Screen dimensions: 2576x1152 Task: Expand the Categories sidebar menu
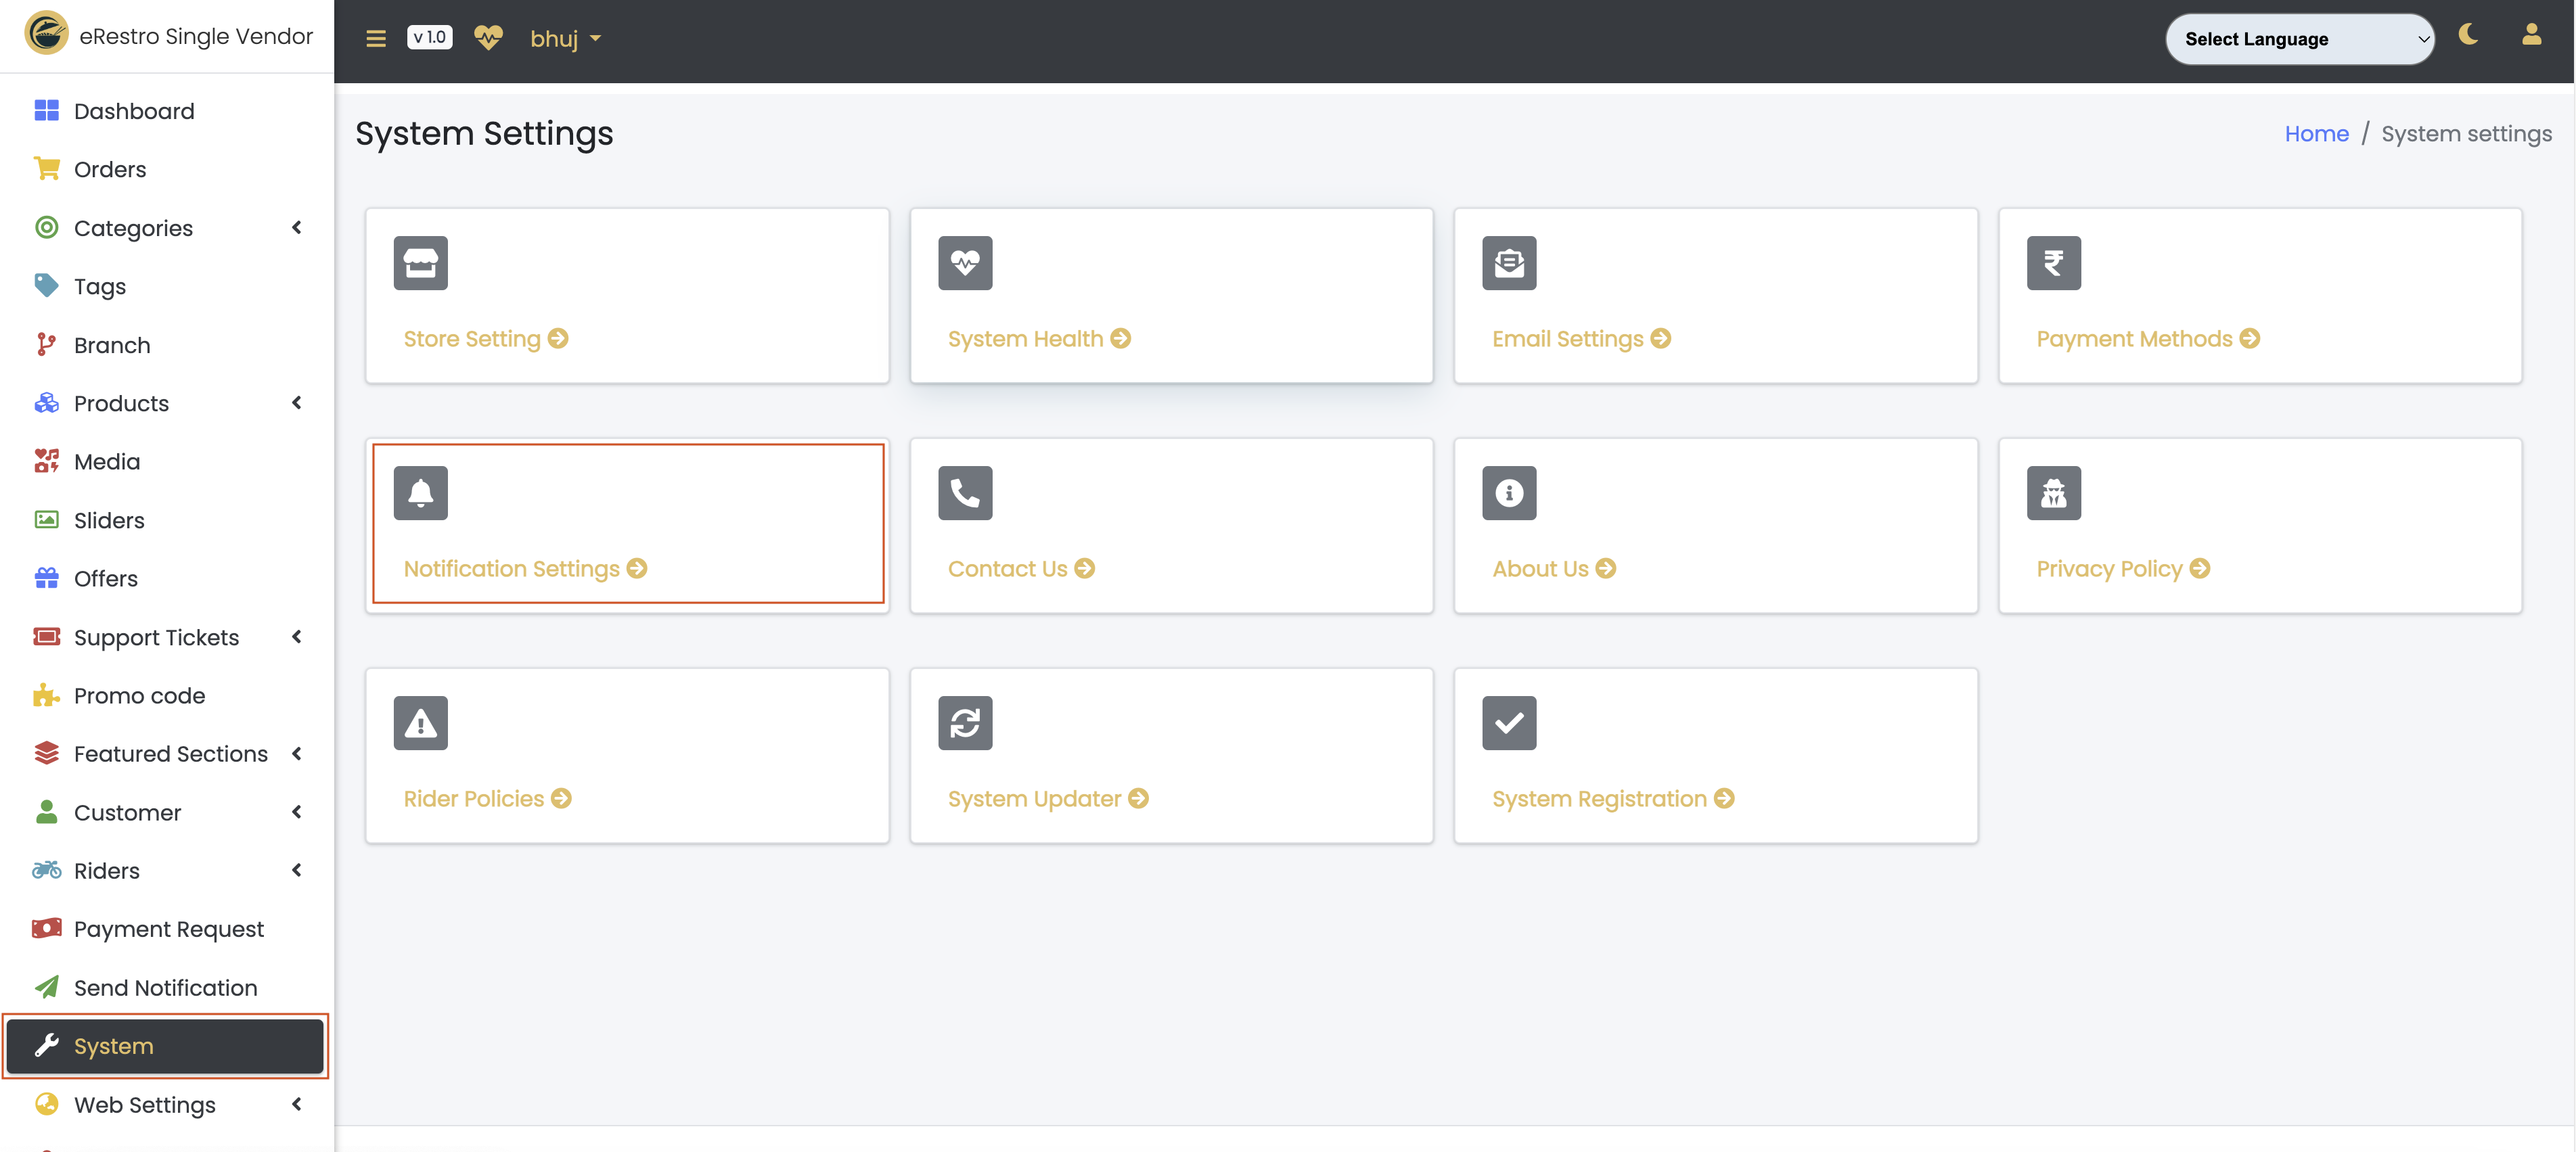[x=167, y=228]
